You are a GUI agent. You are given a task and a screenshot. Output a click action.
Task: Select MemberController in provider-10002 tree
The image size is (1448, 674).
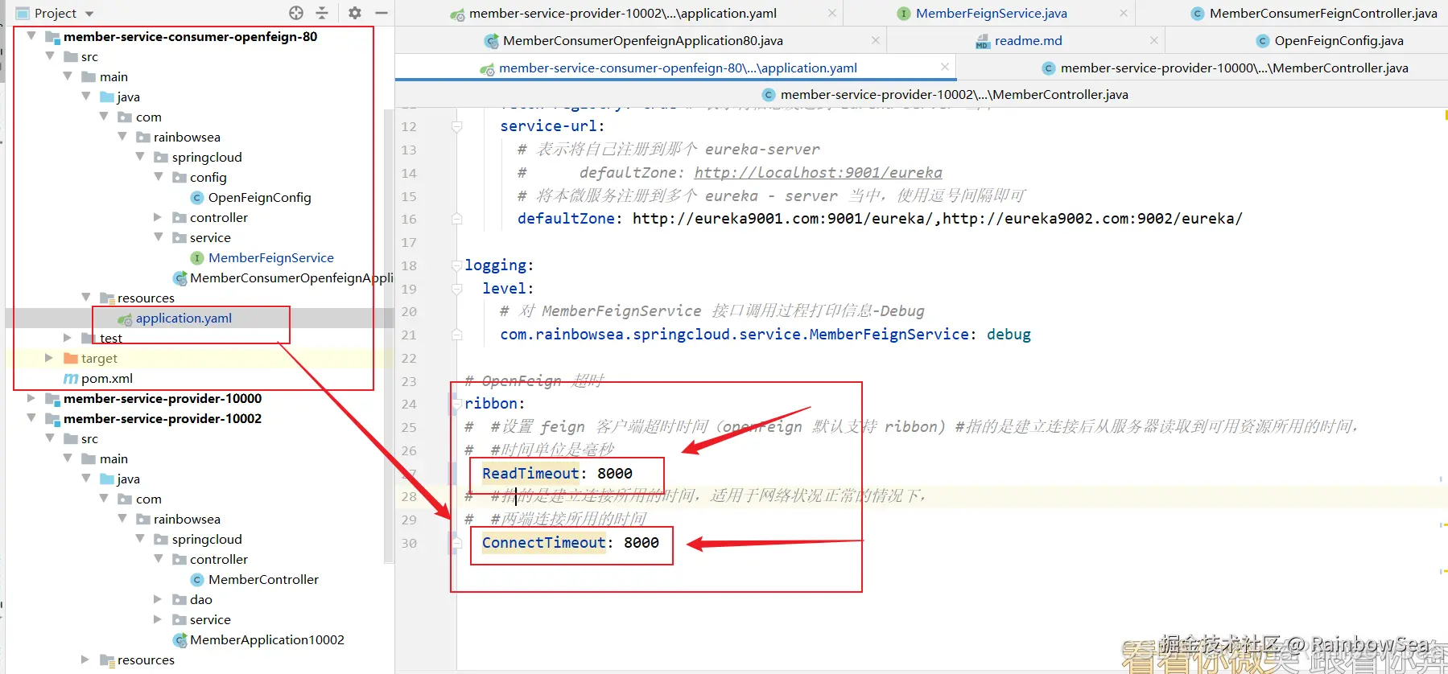click(x=263, y=579)
